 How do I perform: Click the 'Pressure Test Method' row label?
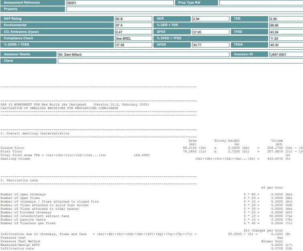click(x=20, y=241)
